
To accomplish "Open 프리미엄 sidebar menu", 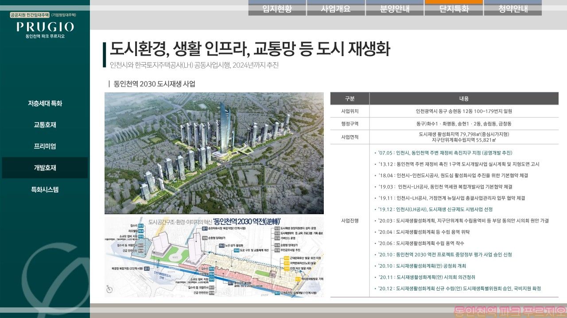I will click(x=45, y=146).
